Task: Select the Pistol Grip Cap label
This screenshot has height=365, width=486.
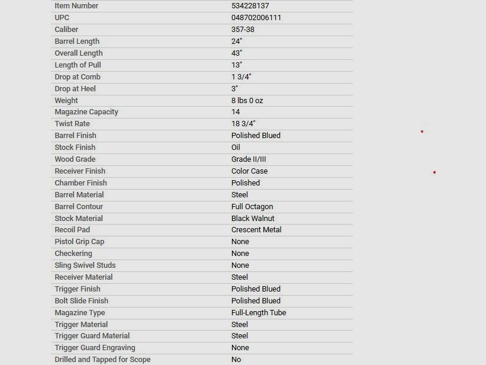Action: (x=79, y=242)
